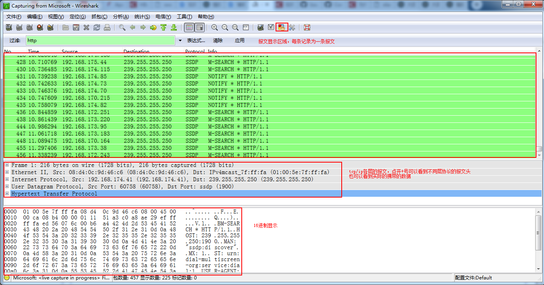Screen dimensions: 544x285
Task: Save the capture file
Action: pyautogui.click(x=76, y=27)
